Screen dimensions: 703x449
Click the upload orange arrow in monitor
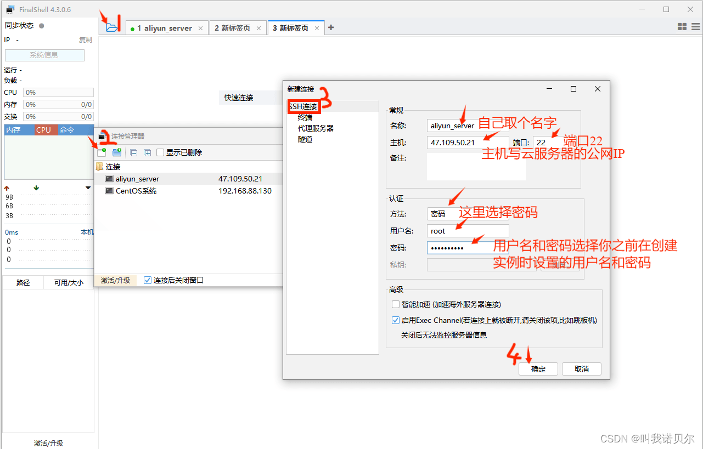pyautogui.click(x=7, y=188)
